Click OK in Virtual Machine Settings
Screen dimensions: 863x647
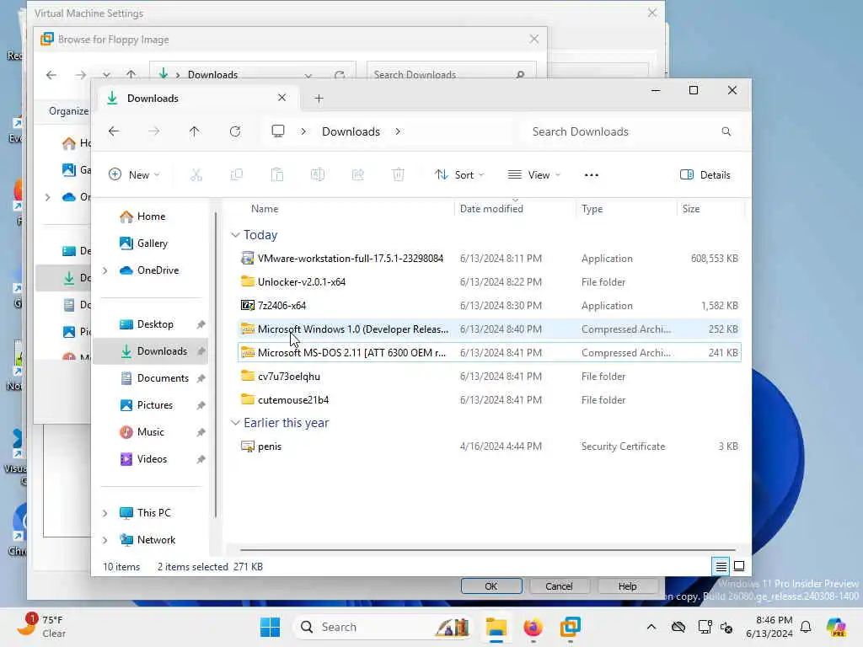491,586
